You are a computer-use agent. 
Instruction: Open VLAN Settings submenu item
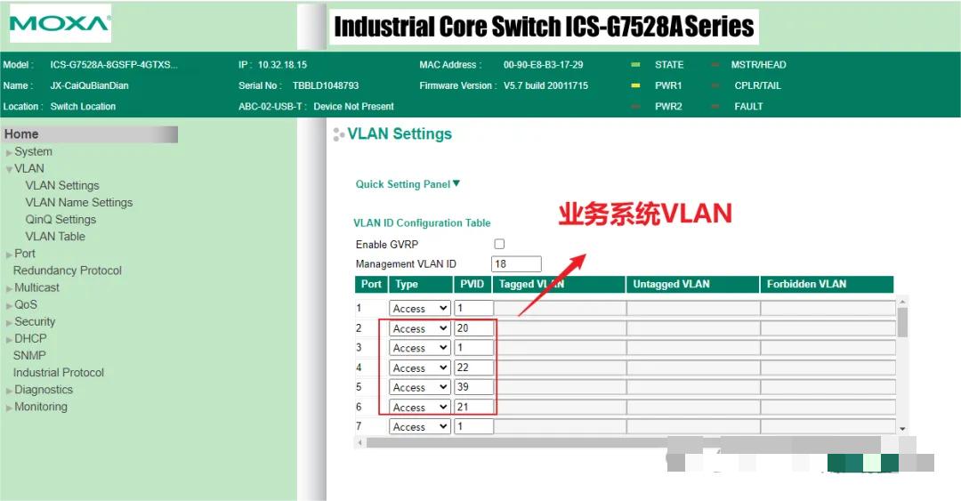62,185
